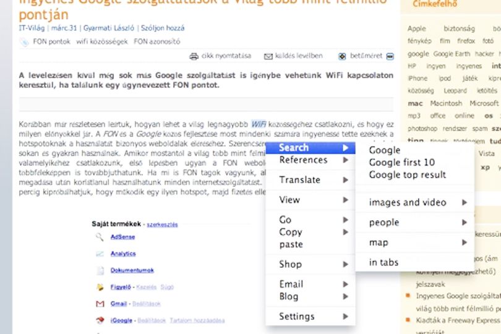Viewport: 501px width, 334px height.
Task: Click the iGoogle icon in product list
Action: 100,320
